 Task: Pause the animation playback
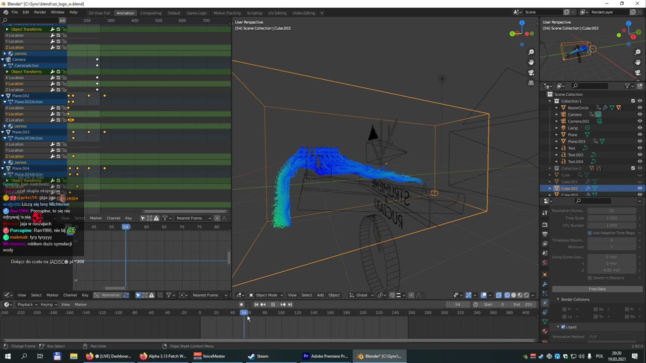click(x=273, y=305)
